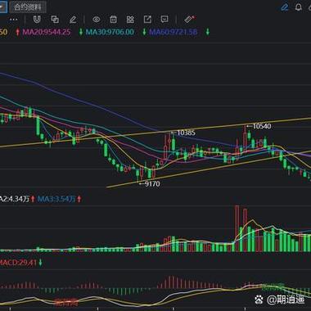311x311 pixels.
Task: Click the 10540 high price label
Action: (262, 126)
